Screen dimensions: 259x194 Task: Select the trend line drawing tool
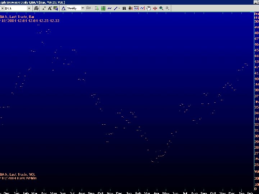115,8
